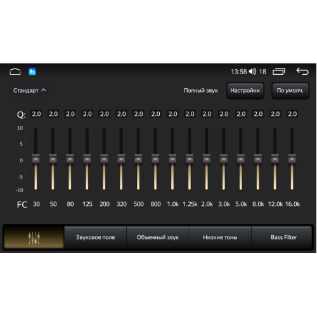Click the 320 Hz band slider handle

[121, 159]
